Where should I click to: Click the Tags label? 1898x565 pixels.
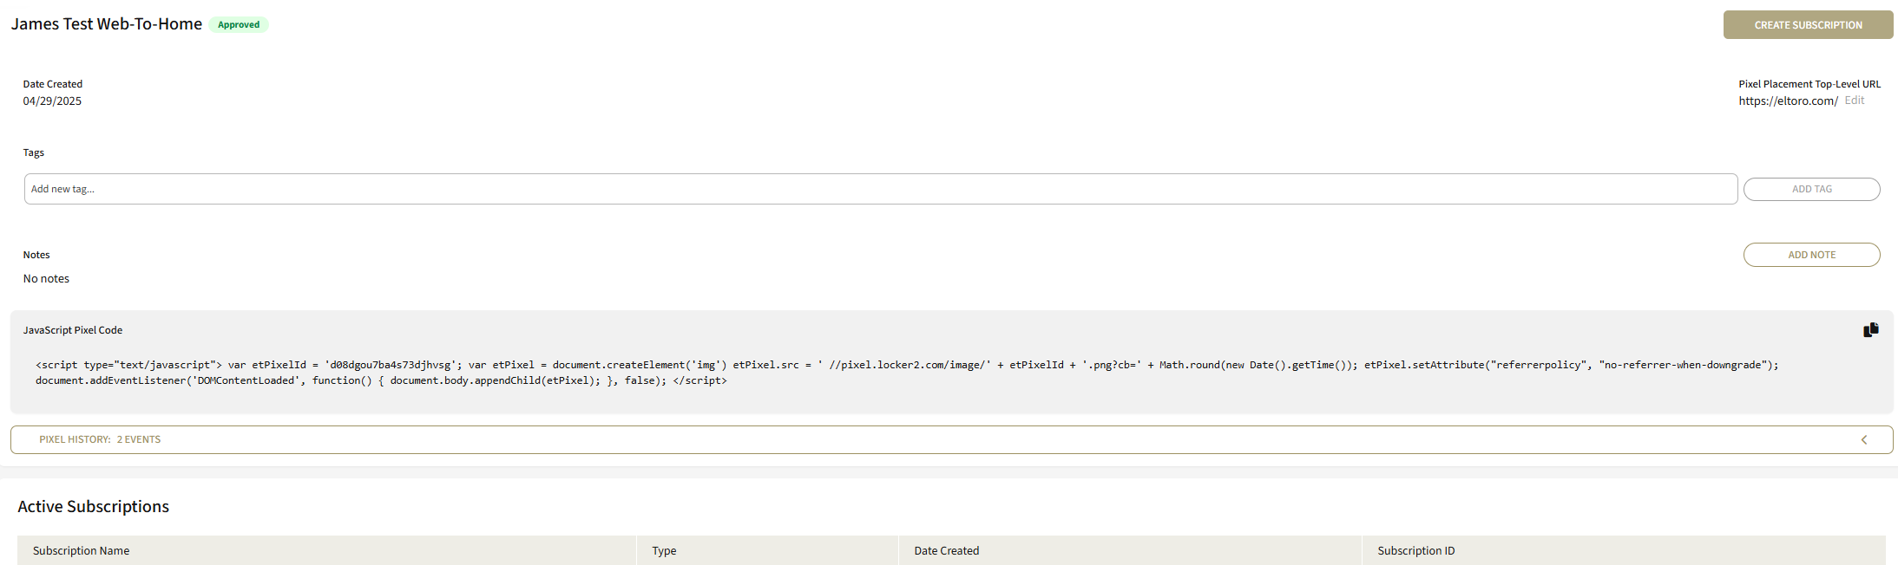click(34, 153)
